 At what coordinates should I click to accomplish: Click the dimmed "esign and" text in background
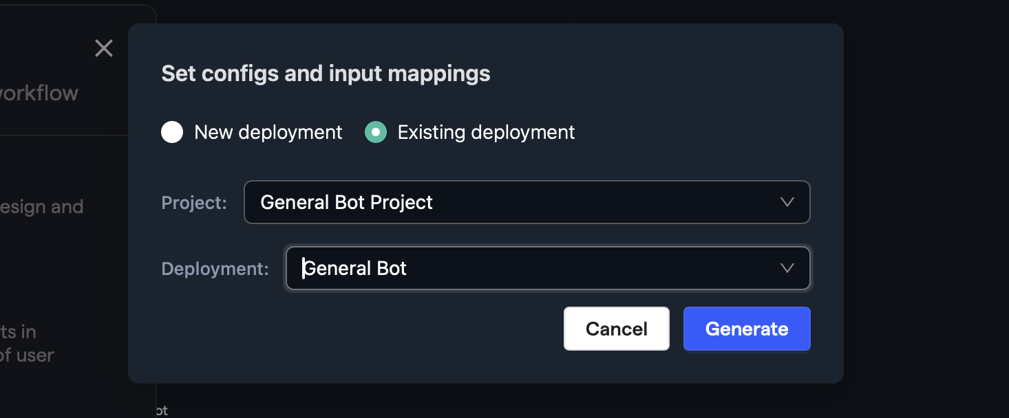[x=41, y=206]
